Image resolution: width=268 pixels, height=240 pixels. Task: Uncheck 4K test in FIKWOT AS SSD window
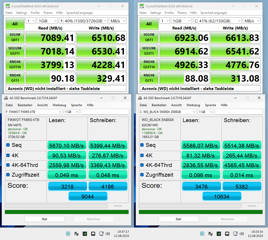[8, 155]
